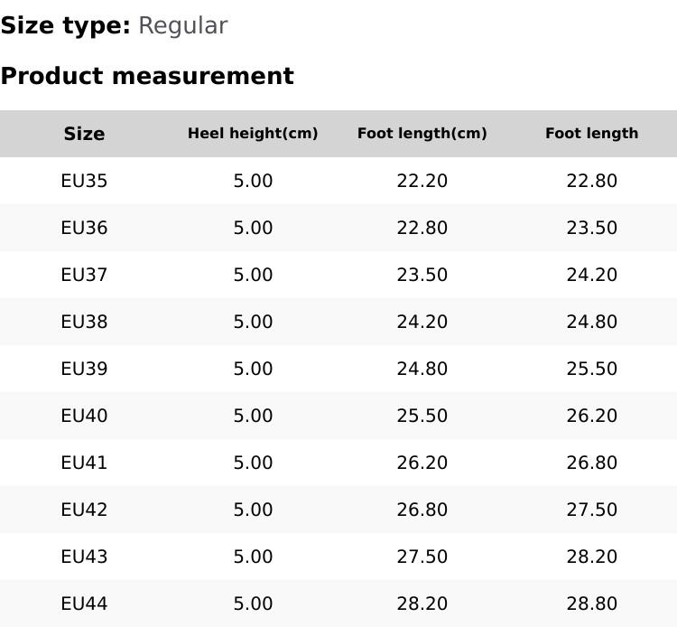Click the Size column header
Screen dimensions: 677x627
(x=84, y=134)
